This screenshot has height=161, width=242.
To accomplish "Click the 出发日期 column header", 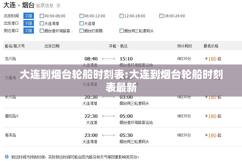I will coord(52,46).
